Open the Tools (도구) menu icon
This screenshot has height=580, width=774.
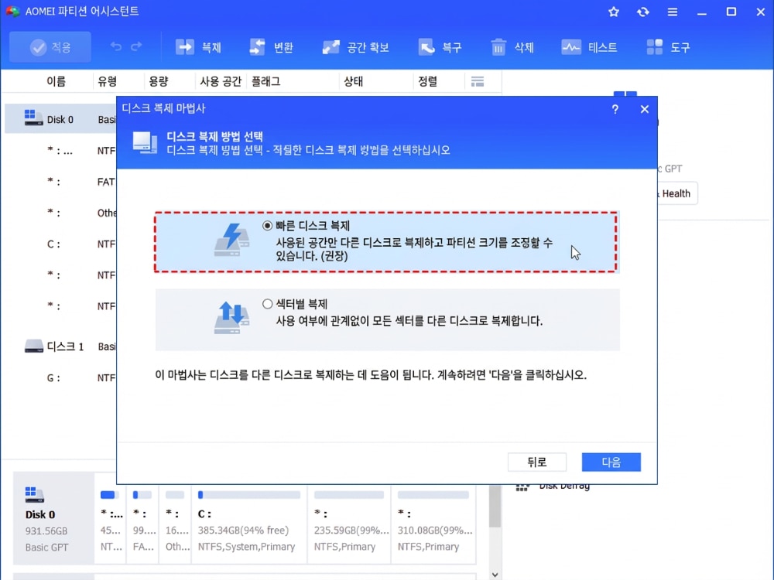[x=654, y=47]
